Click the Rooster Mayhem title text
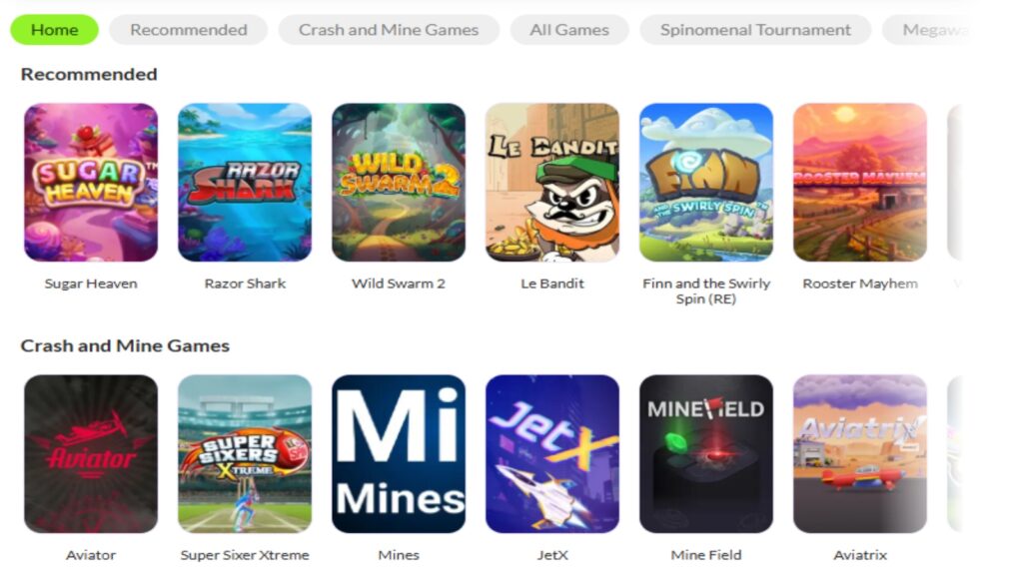This screenshot has height=575, width=1023. point(860,284)
